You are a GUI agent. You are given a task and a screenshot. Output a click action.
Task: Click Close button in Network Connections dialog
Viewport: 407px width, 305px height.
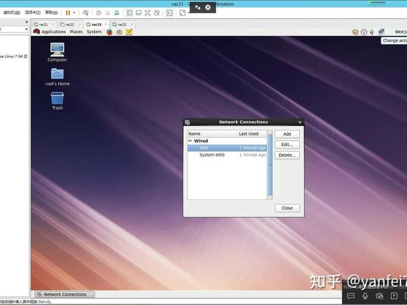tap(287, 208)
